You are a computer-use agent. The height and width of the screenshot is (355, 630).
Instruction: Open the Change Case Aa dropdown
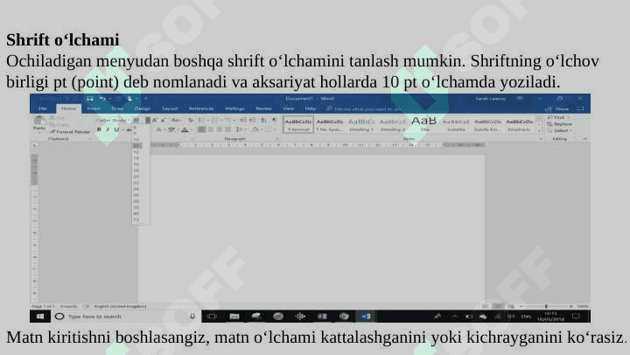tap(176, 120)
